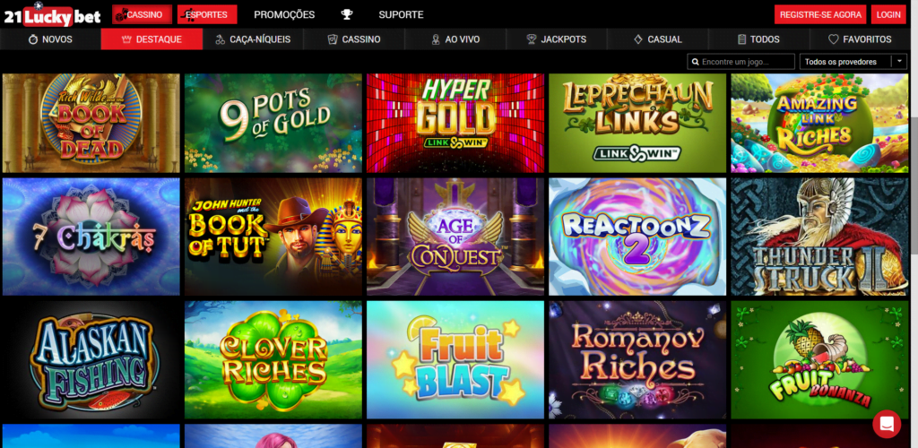
Task: Click the Registre-se Agora button
Action: [x=821, y=14]
